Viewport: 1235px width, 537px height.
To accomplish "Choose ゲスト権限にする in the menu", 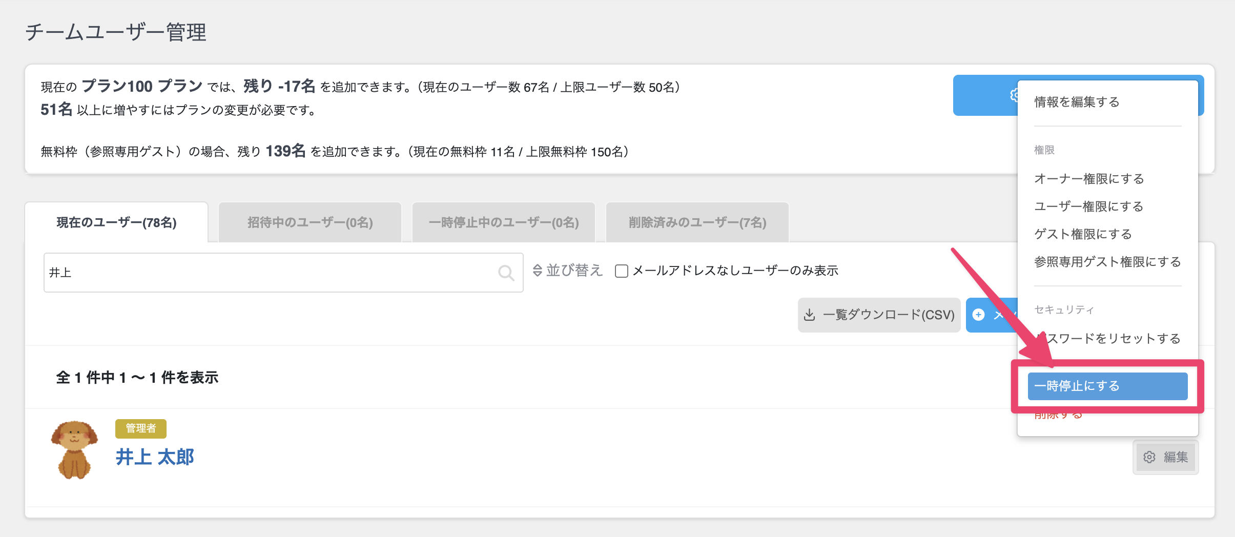I will click(1083, 234).
